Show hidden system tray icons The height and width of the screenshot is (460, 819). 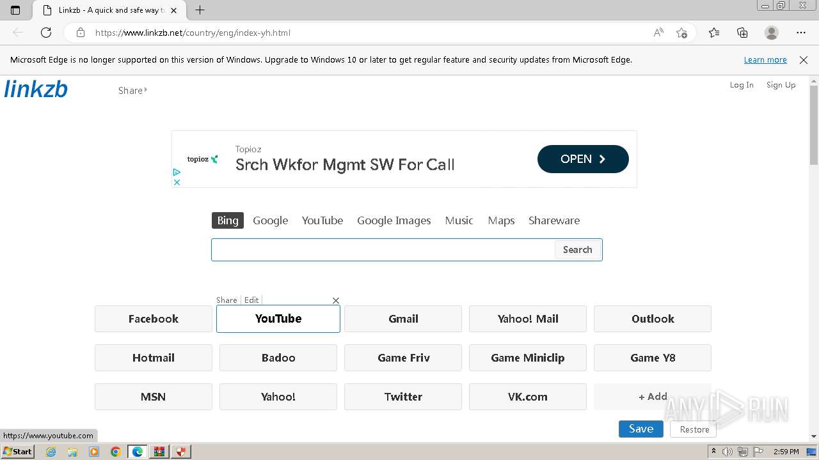[714, 452]
